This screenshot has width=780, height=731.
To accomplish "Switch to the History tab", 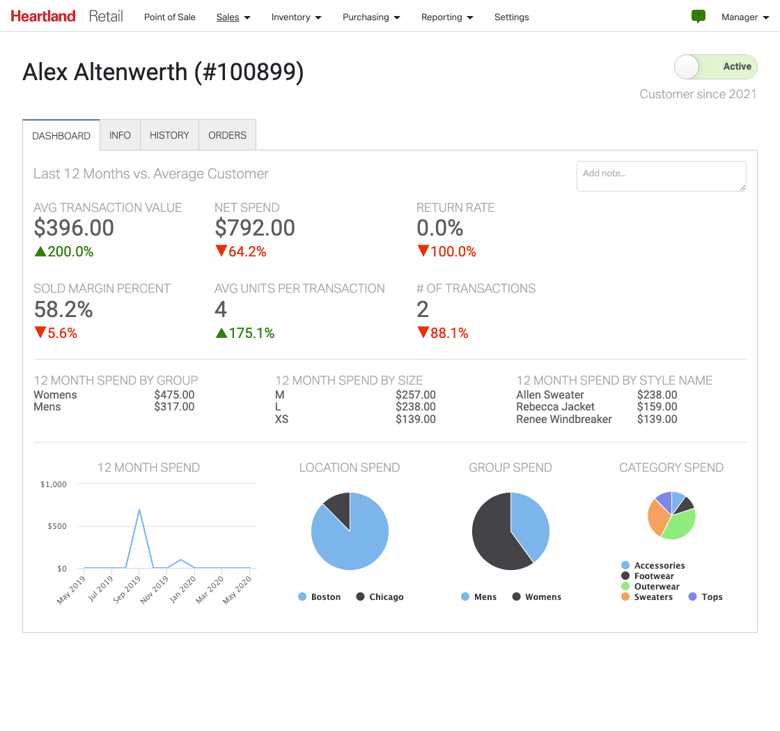I will tap(169, 135).
